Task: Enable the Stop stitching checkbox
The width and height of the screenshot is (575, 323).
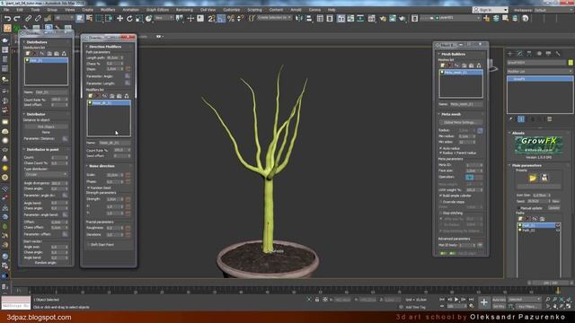Action: pos(441,213)
